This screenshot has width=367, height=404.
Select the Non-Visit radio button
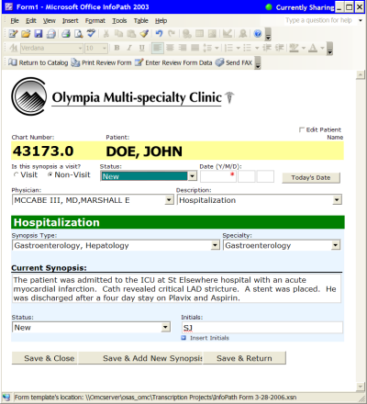coord(50,174)
